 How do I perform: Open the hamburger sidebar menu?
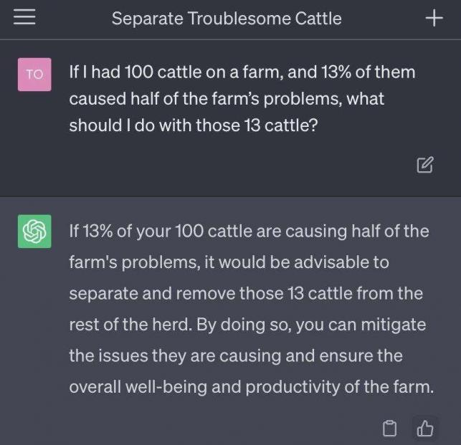pyautogui.click(x=24, y=17)
